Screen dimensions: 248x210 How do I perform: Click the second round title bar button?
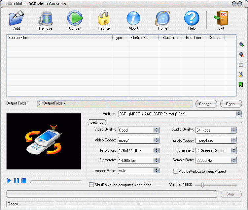coord(240,4)
